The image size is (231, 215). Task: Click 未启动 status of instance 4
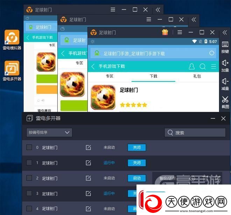(109, 209)
